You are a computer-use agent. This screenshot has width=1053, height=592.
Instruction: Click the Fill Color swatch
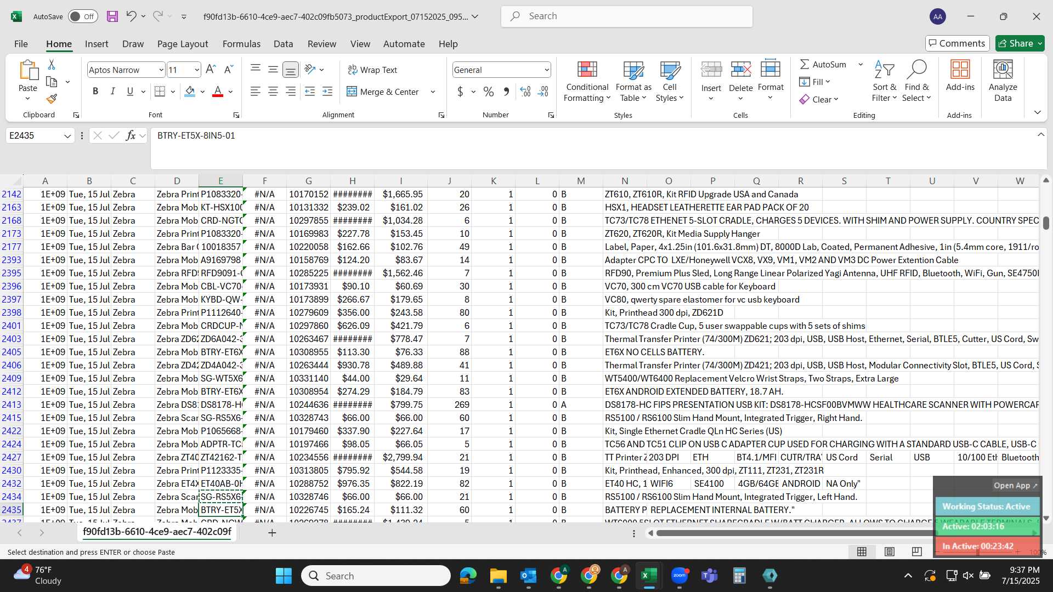click(190, 92)
